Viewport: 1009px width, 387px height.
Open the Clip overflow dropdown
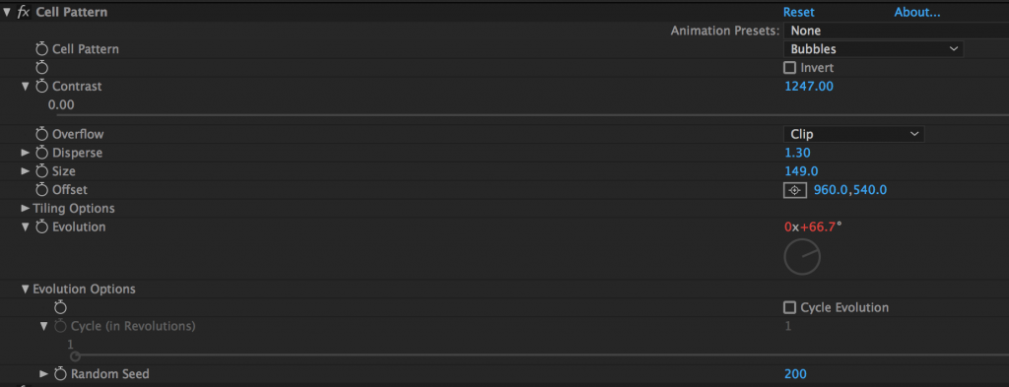tap(854, 134)
